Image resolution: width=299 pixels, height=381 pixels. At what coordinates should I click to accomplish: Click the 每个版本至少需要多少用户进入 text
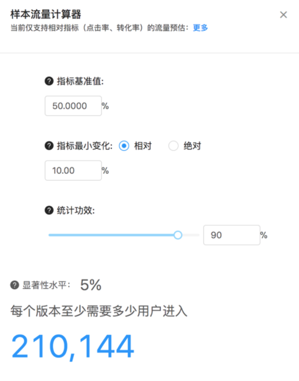99,311
